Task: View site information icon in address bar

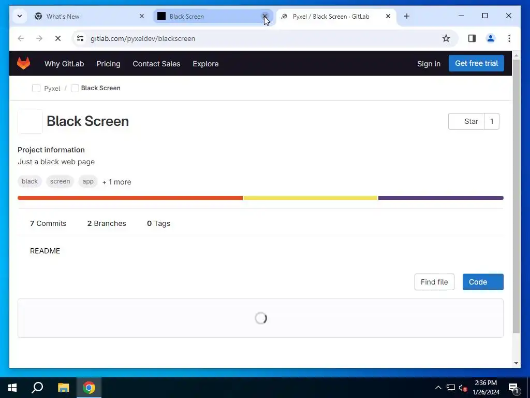Action: tap(80, 38)
